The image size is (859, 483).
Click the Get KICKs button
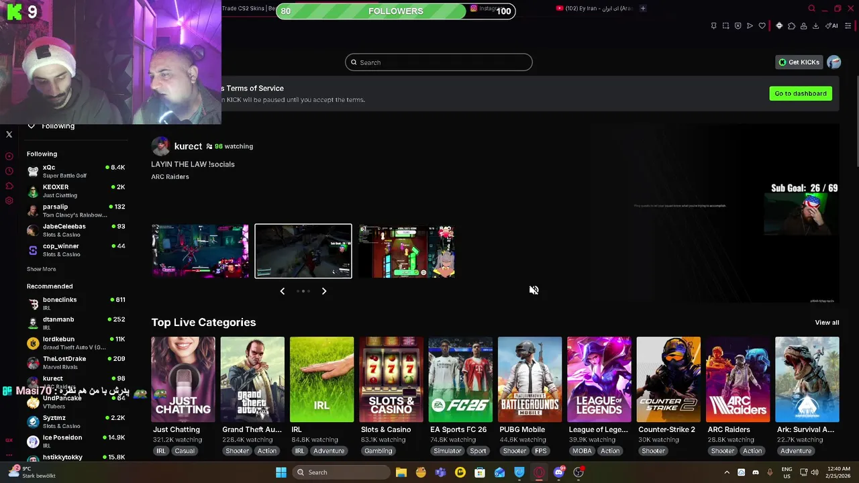pyautogui.click(x=799, y=62)
